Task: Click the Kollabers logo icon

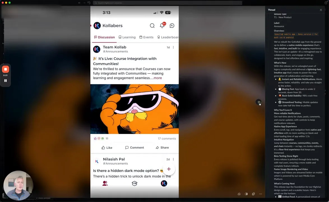Action: click(x=97, y=26)
